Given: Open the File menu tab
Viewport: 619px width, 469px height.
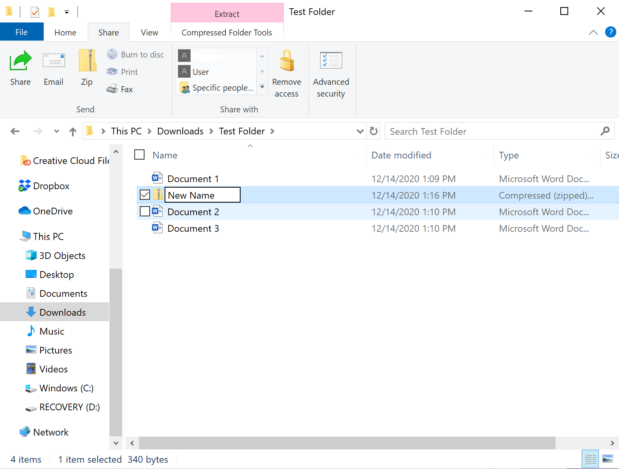Looking at the screenshot, I should coord(22,32).
